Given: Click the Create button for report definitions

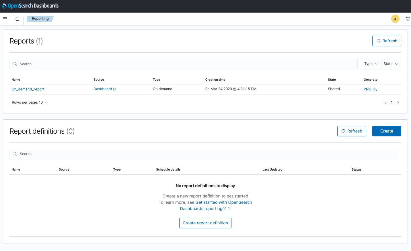Looking at the screenshot, I should [387, 131].
